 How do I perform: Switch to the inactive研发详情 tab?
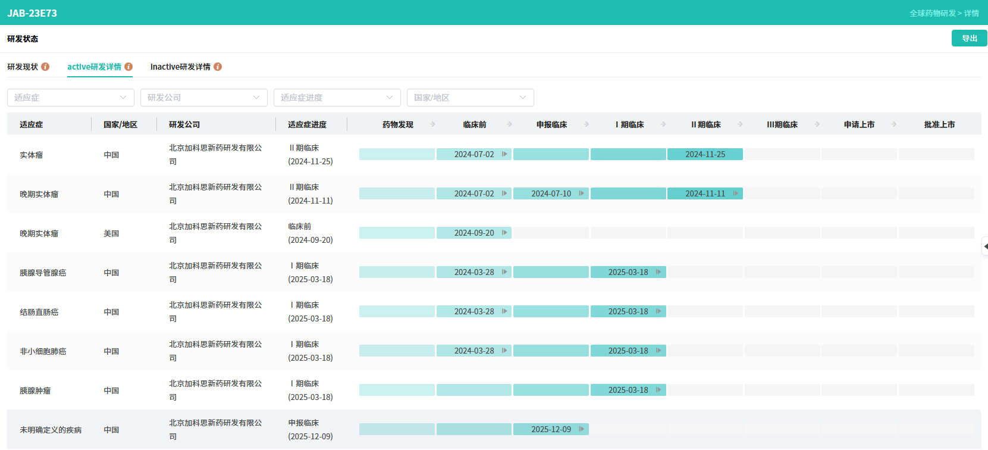coord(180,67)
